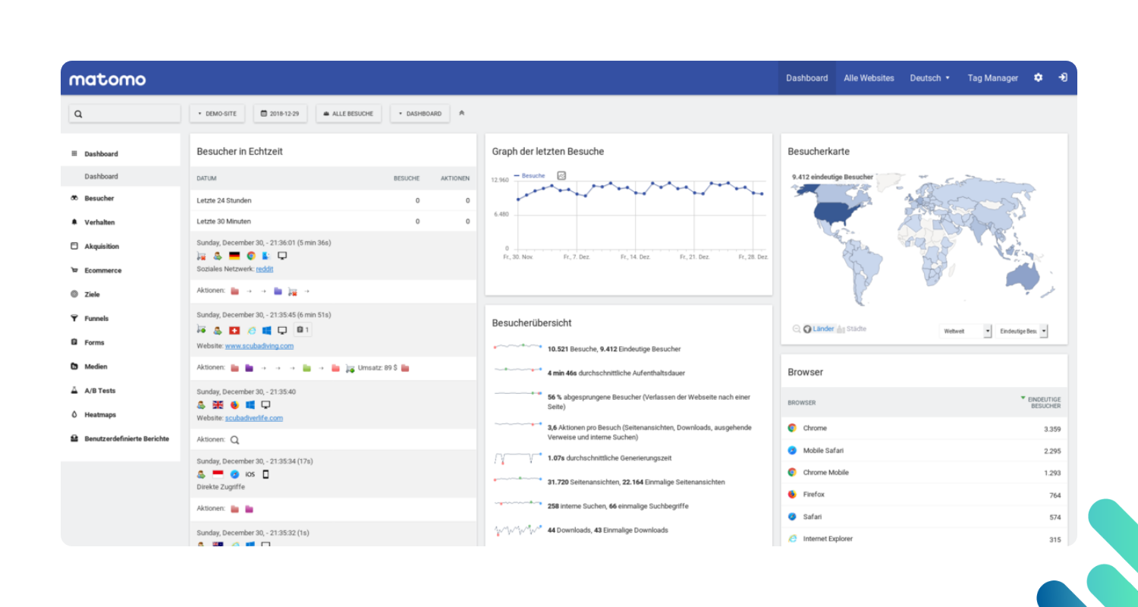Viewport: 1138px width, 607px height.
Task: Expand the Besucher section in sidebar
Action: pyautogui.click(x=99, y=199)
